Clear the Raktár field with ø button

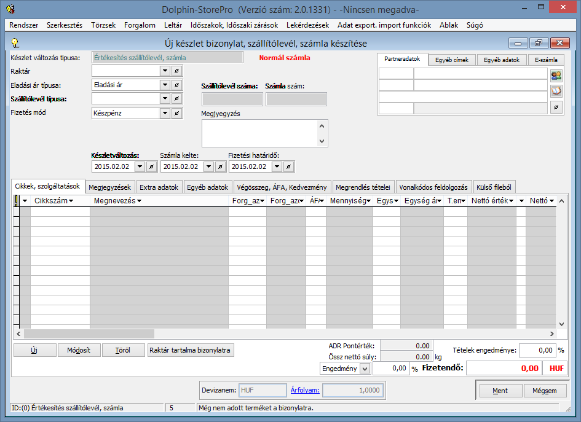pos(176,71)
